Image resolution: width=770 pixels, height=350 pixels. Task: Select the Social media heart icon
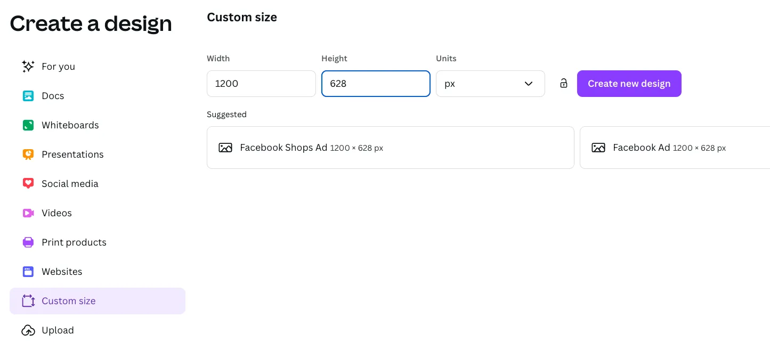pyautogui.click(x=28, y=183)
